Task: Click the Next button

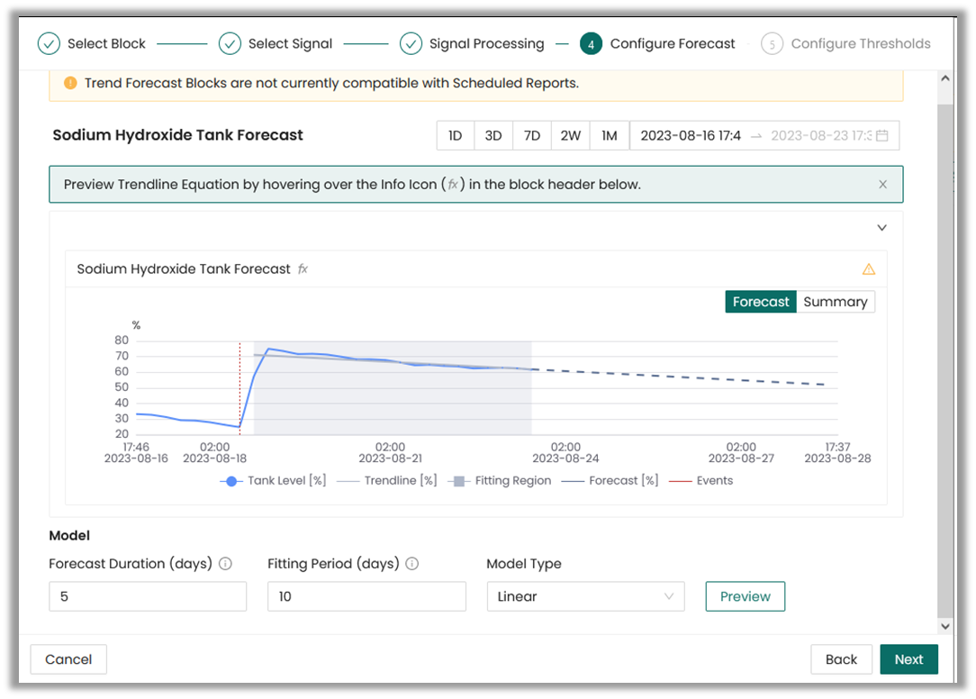Action: tap(908, 659)
